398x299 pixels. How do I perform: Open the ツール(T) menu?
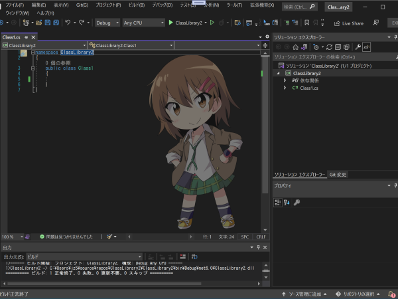click(234, 5)
